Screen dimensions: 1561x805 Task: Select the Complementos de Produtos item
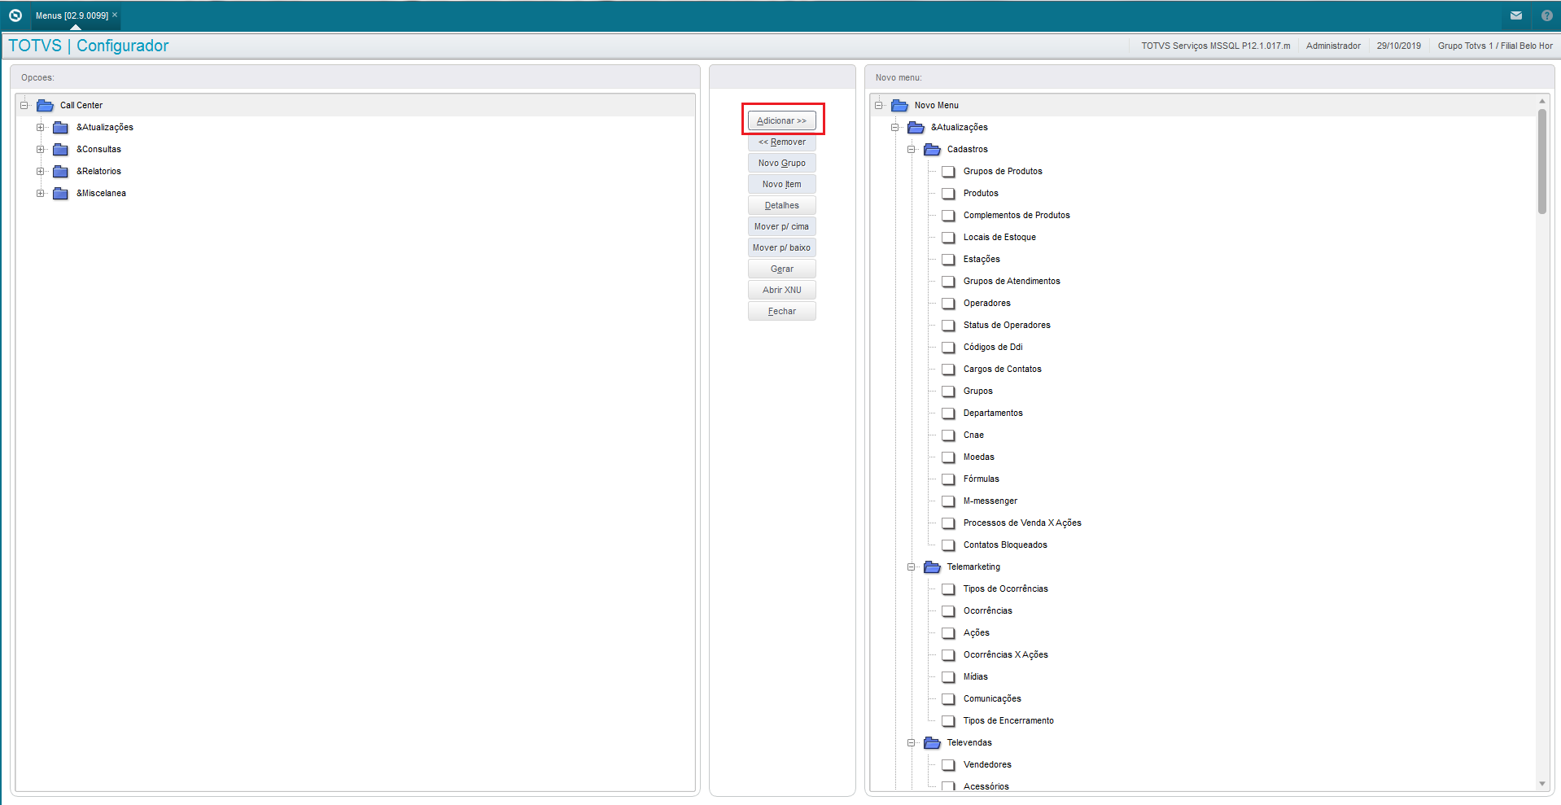click(1017, 215)
